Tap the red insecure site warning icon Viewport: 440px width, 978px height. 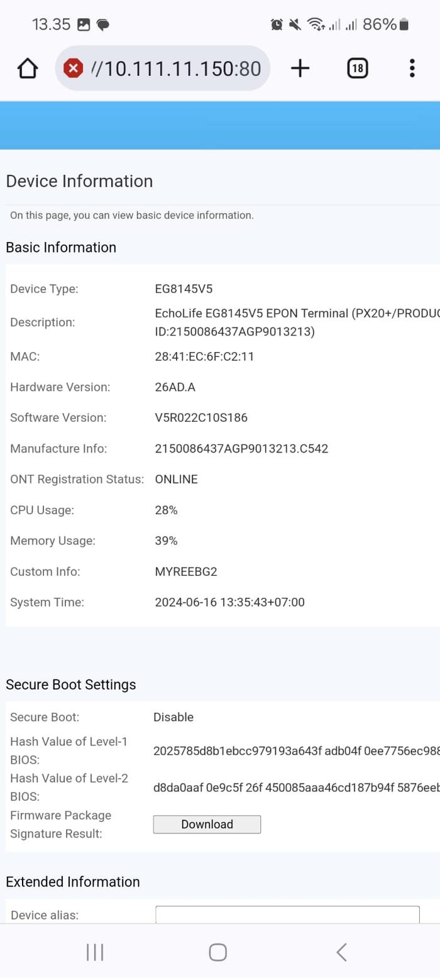coord(74,68)
